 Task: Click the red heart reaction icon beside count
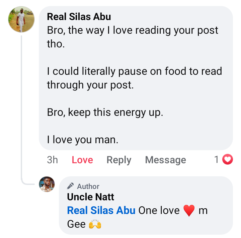[x=228, y=160]
